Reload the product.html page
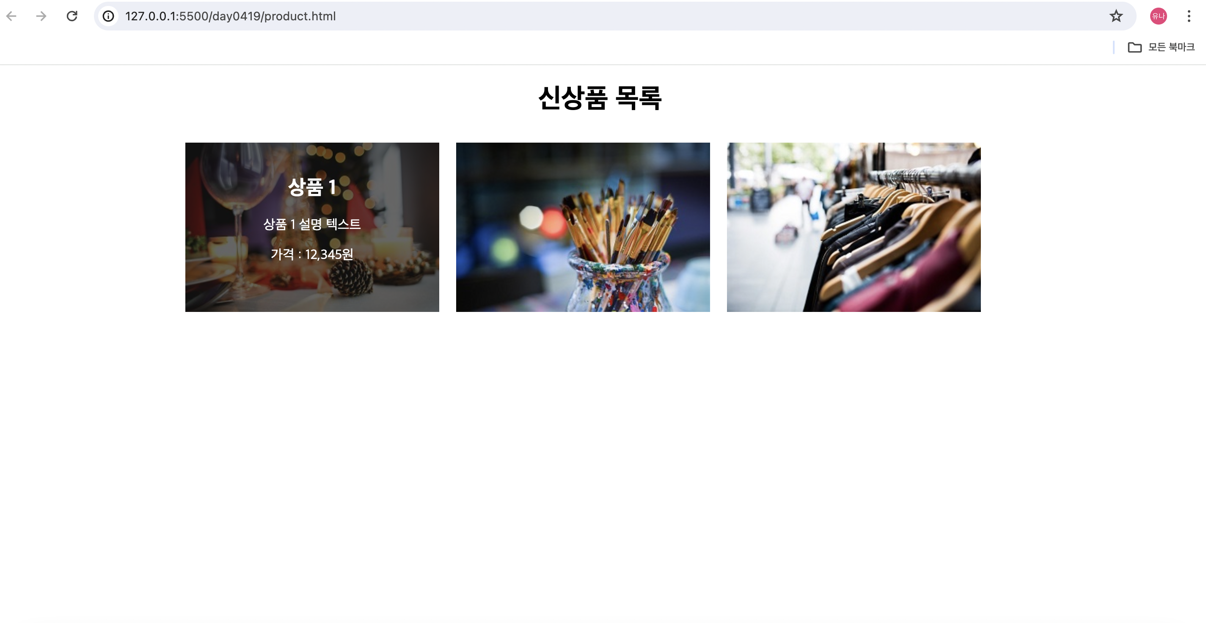Viewport: 1206px width, 623px height. pos(72,17)
